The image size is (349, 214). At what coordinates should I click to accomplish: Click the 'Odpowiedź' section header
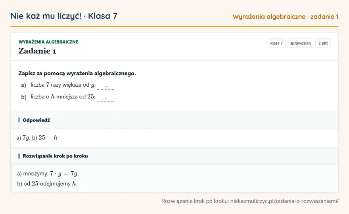174,120
